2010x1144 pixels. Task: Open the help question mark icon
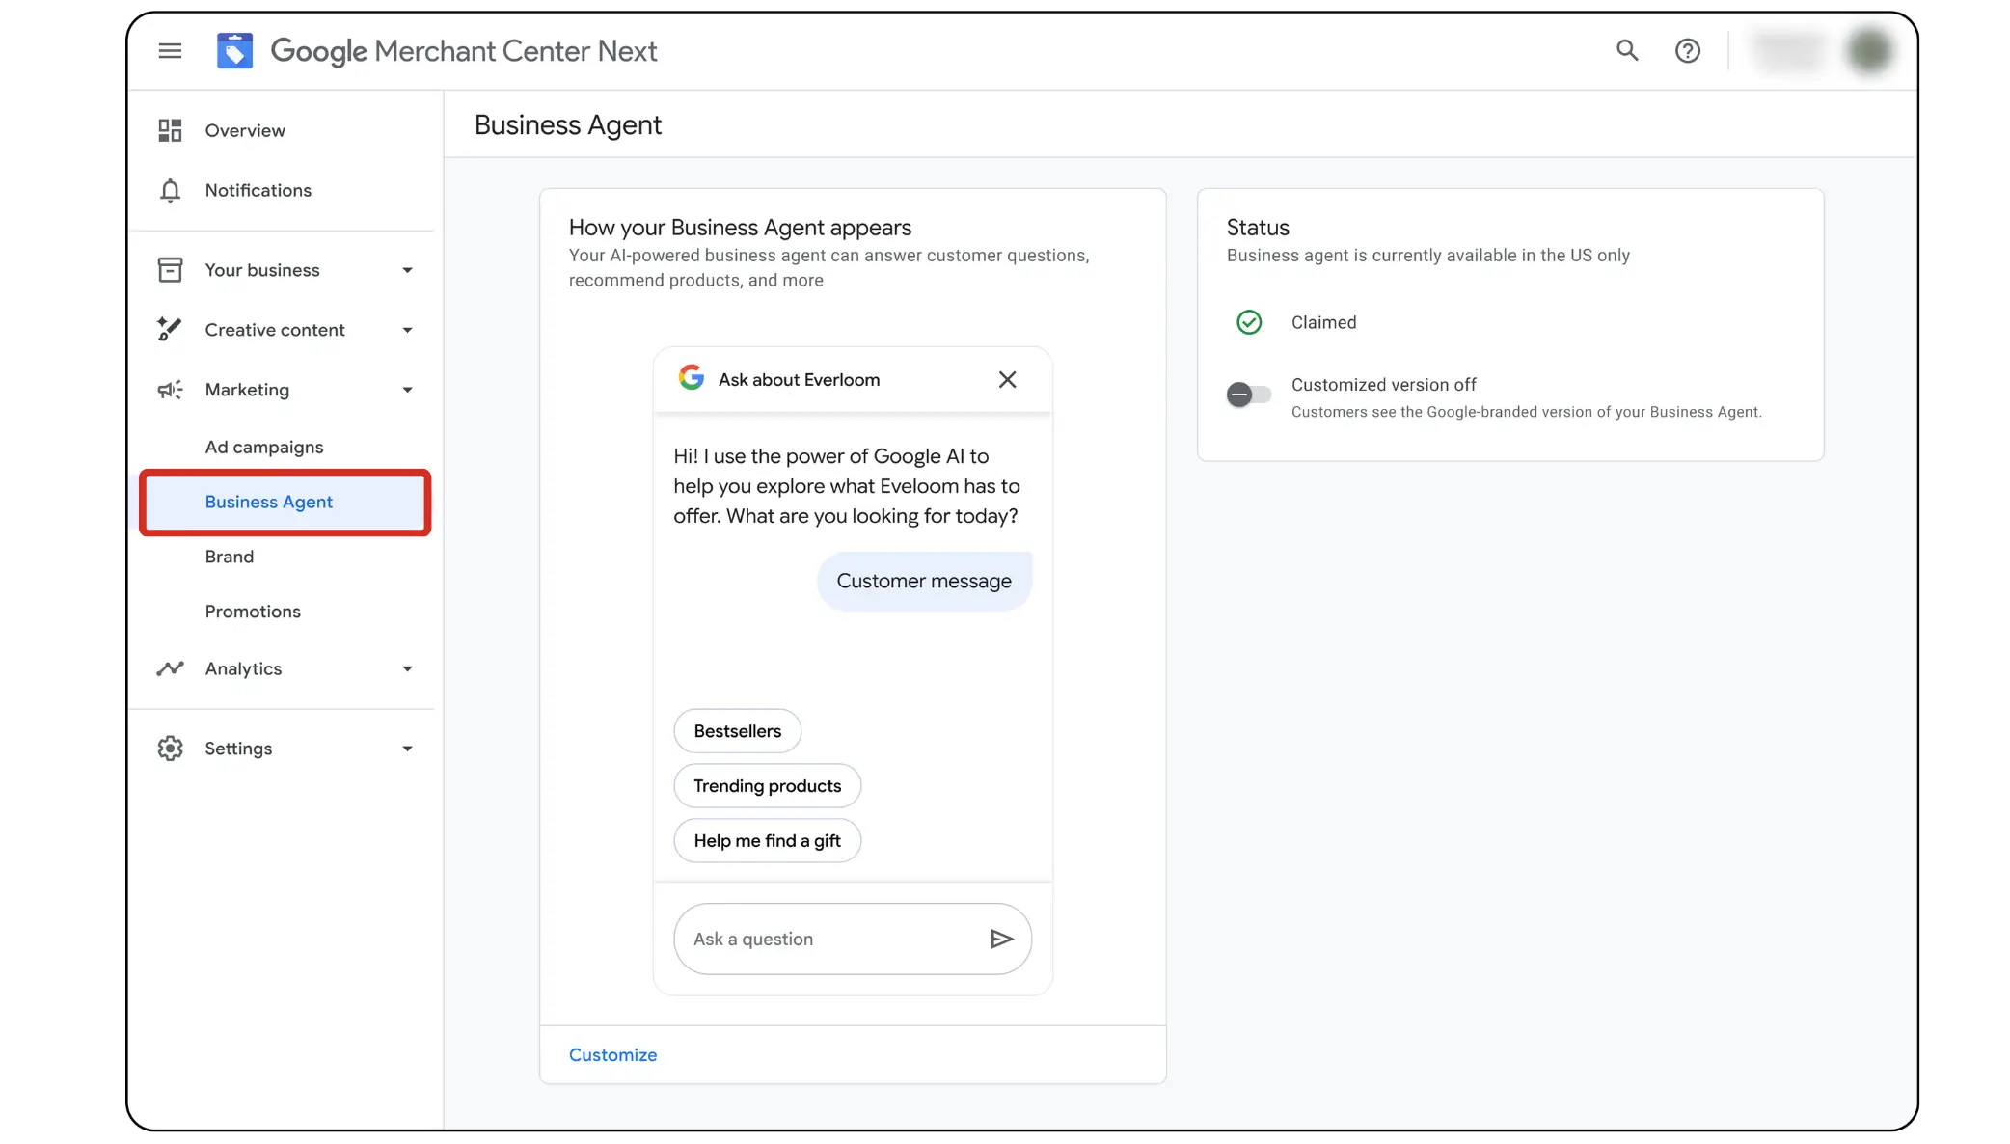1687,51
